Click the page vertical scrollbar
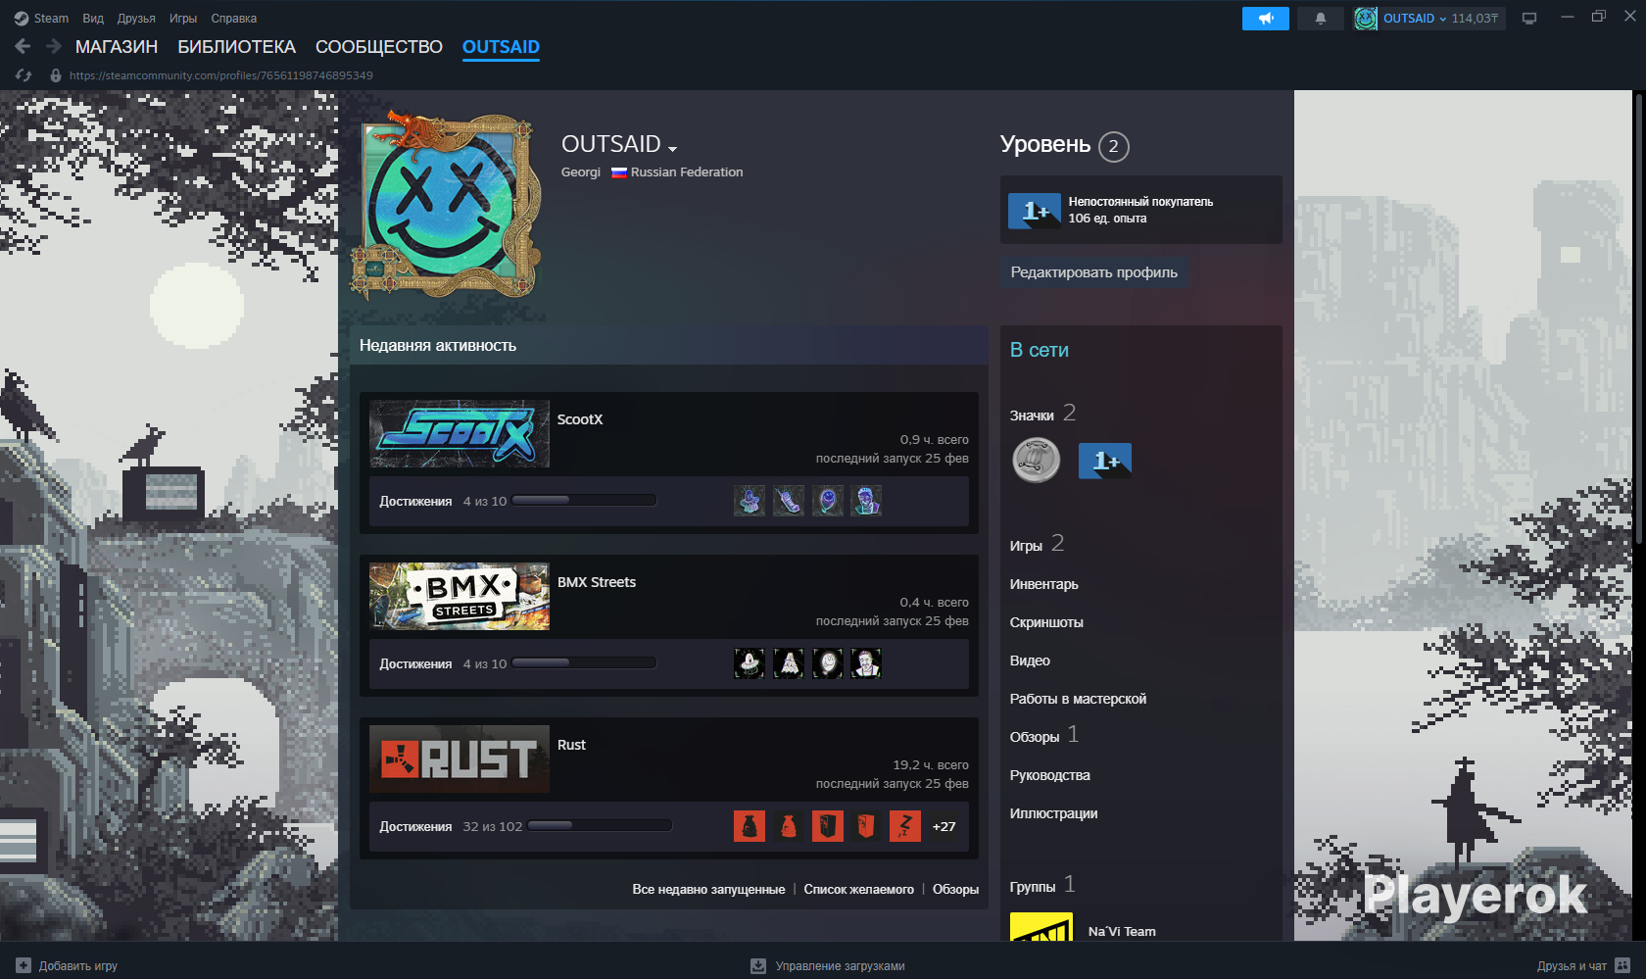This screenshot has height=979, width=1646. click(x=1639, y=318)
